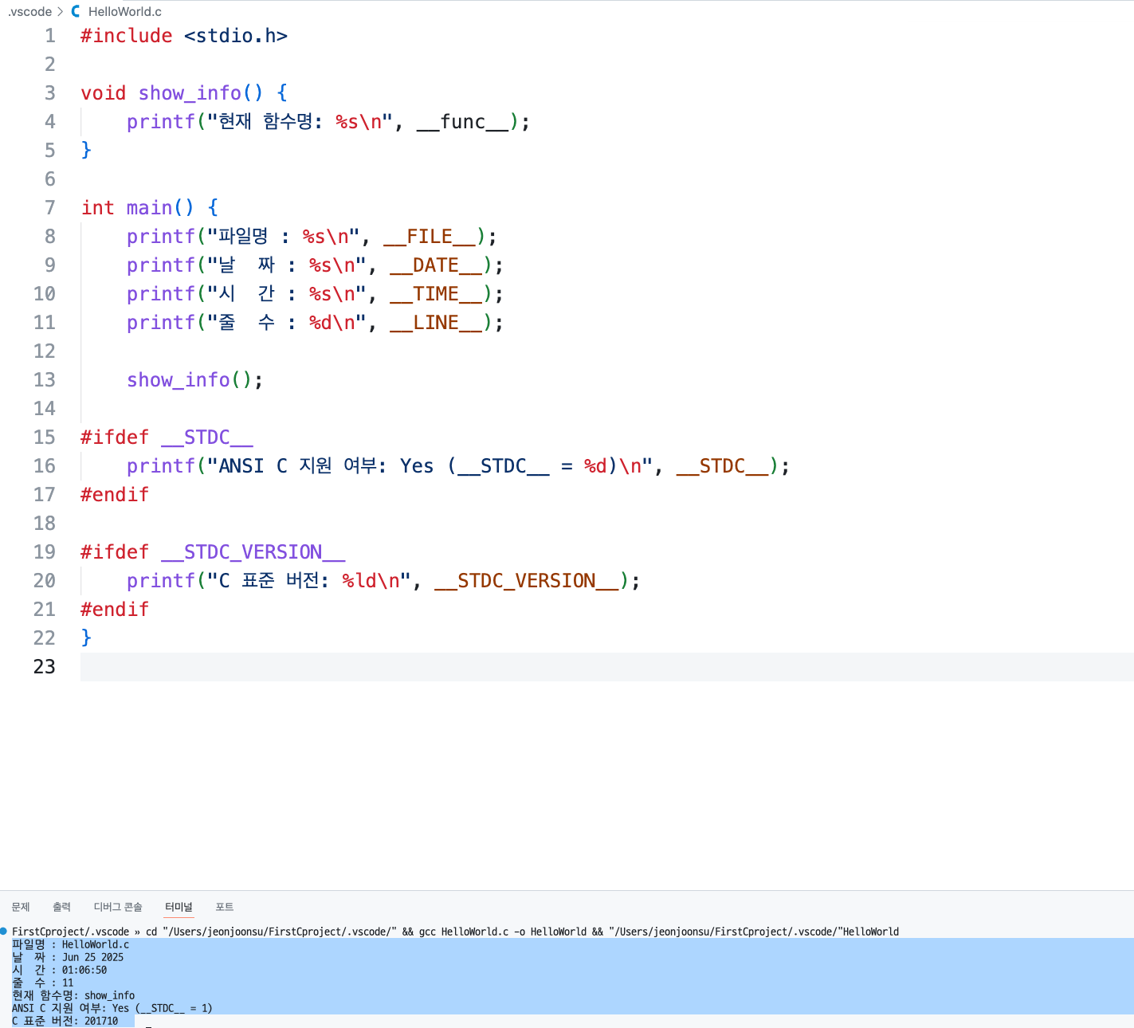Click the gcc command line in terminal
Image resolution: width=1134 pixels, height=1028 pixels.
455,932
